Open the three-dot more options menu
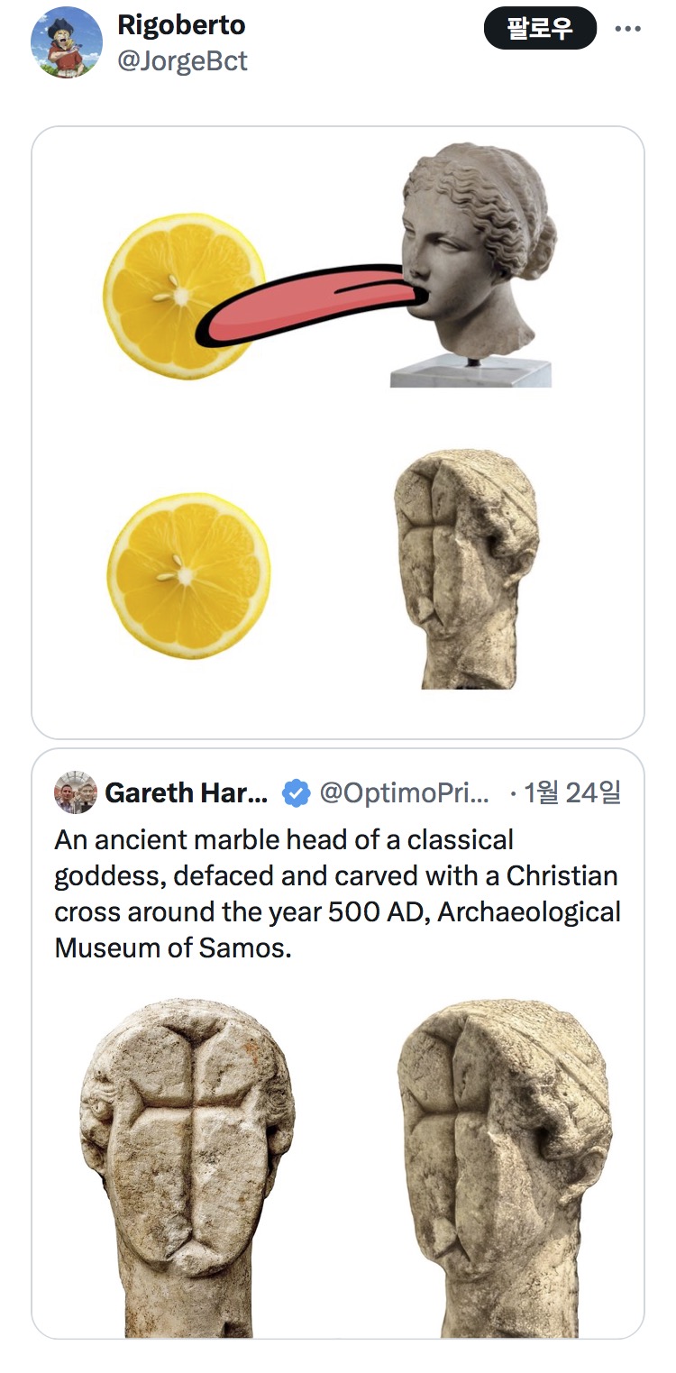This screenshot has height=1373, width=676. click(627, 29)
